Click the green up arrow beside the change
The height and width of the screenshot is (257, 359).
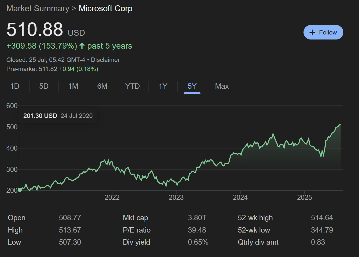click(82, 46)
